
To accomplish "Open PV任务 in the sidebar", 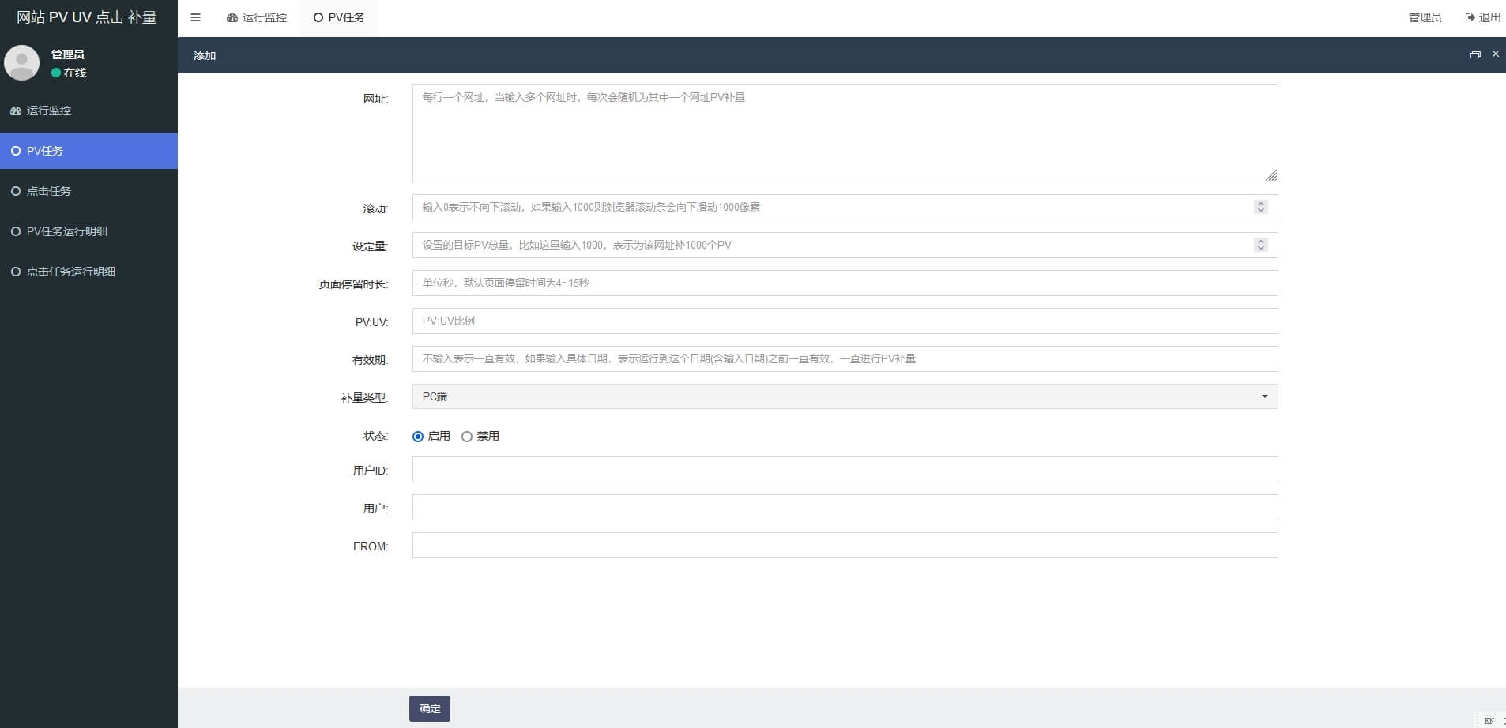I will [88, 151].
